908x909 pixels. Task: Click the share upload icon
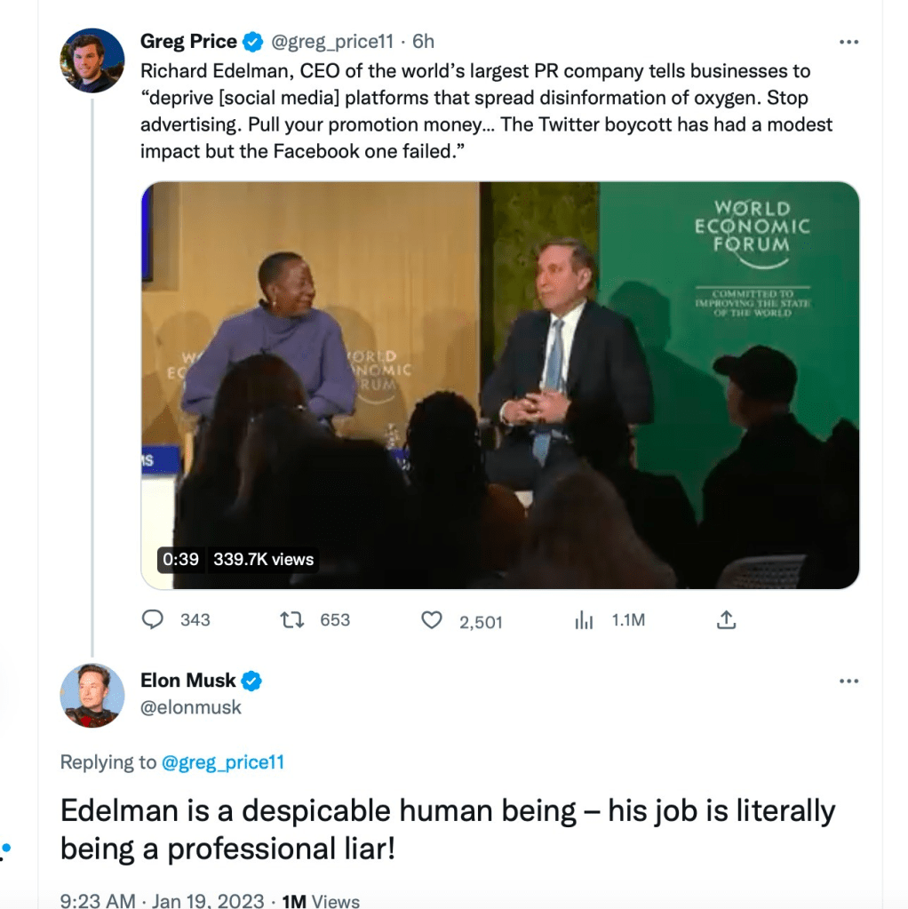[x=727, y=620]
